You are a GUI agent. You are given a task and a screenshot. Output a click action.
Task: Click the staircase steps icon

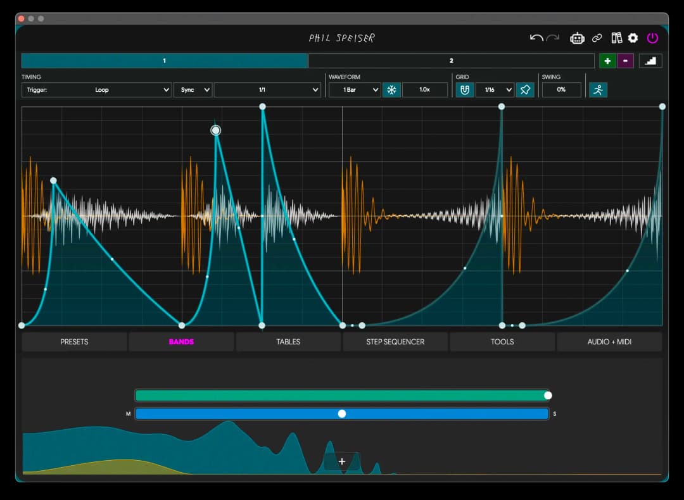[650, 61]
